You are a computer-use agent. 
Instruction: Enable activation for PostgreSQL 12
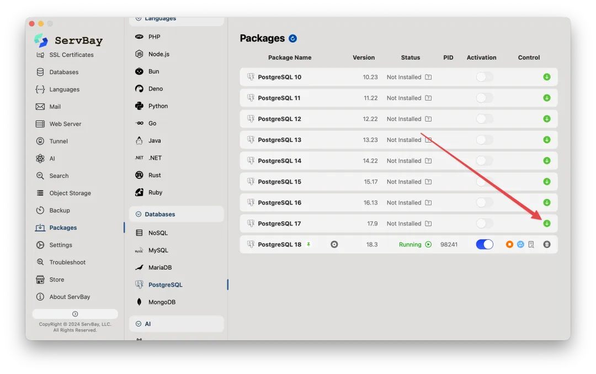click(485, 119)
